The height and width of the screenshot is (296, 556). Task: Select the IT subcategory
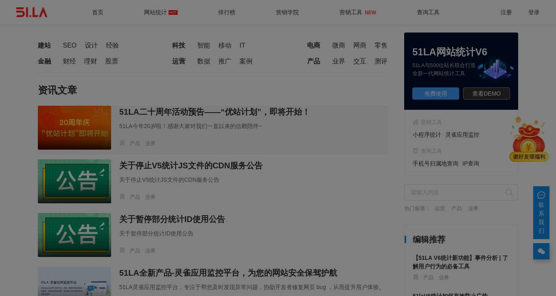[x=242, y=46]
